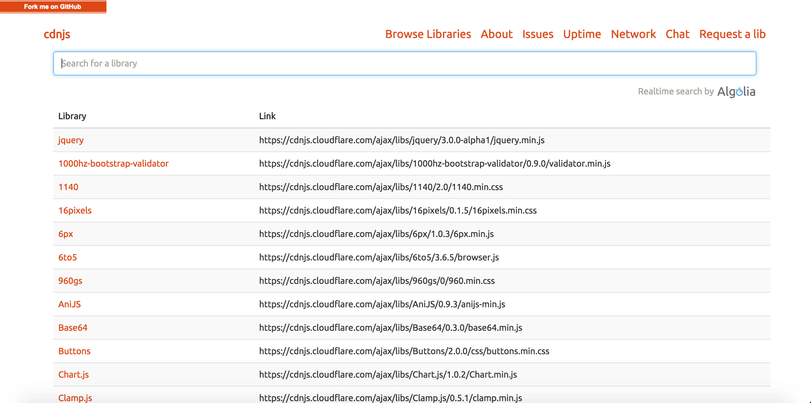Click the Network nav link
Image resolution: width=811 pixels, height=403 pixels.
633,34
